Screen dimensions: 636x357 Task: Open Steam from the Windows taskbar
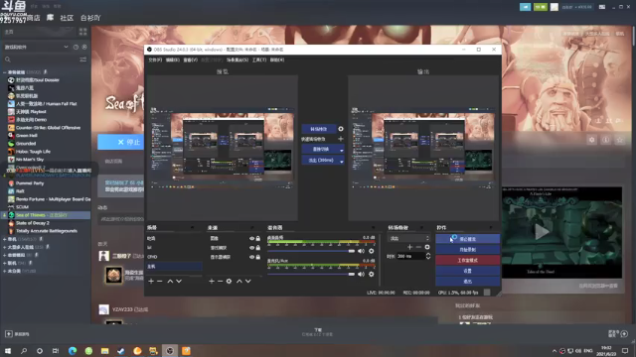click(x=121, y=350)
